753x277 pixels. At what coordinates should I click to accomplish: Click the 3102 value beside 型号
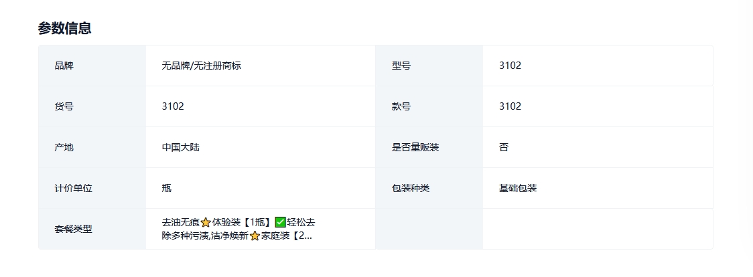point(510,66)
